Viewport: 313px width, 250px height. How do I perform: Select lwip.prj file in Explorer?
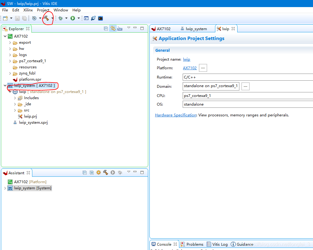pyautogui.click(x=30, y=116)
